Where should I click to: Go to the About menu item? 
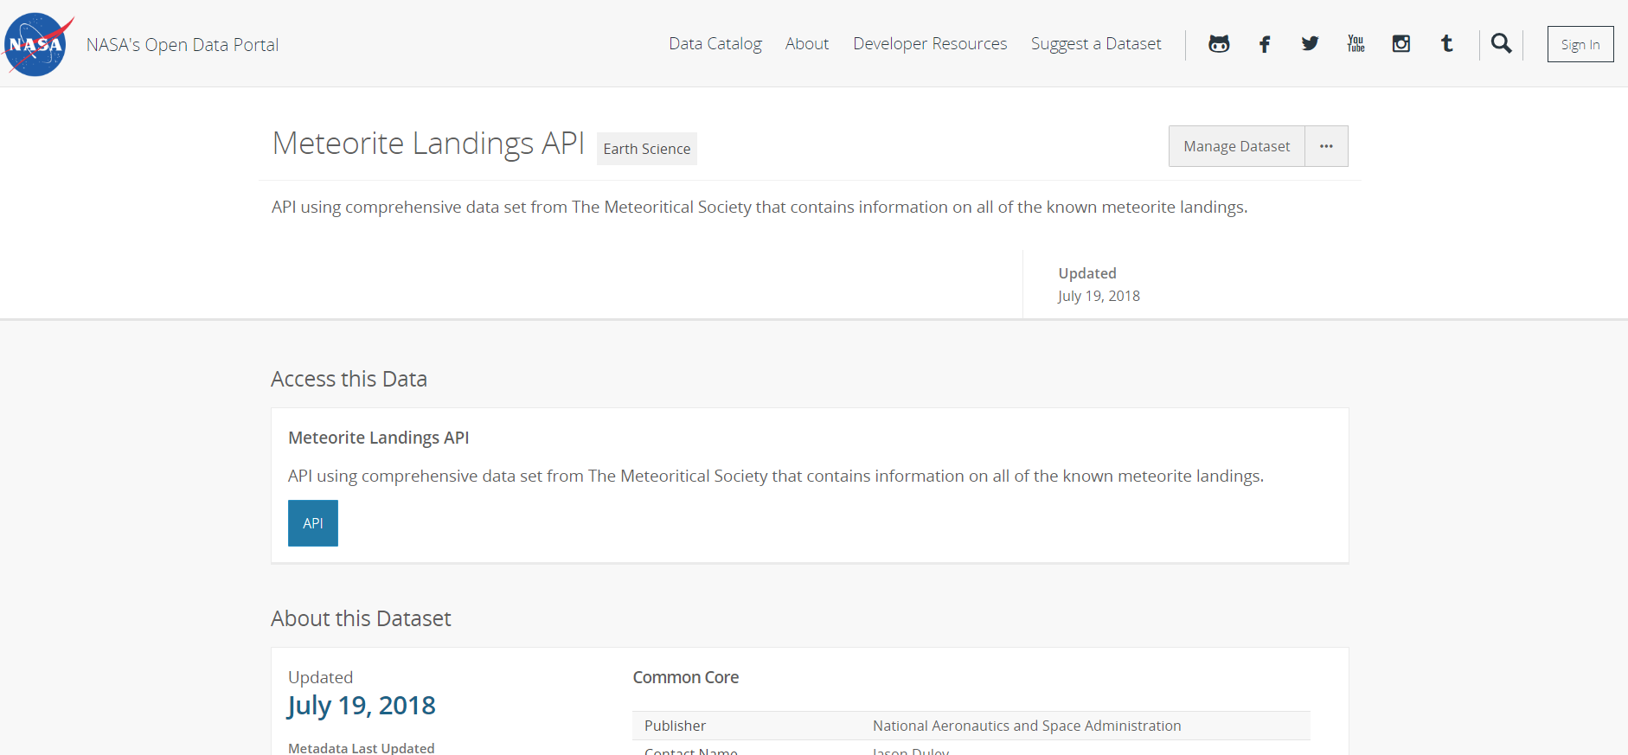click(807, 44)
